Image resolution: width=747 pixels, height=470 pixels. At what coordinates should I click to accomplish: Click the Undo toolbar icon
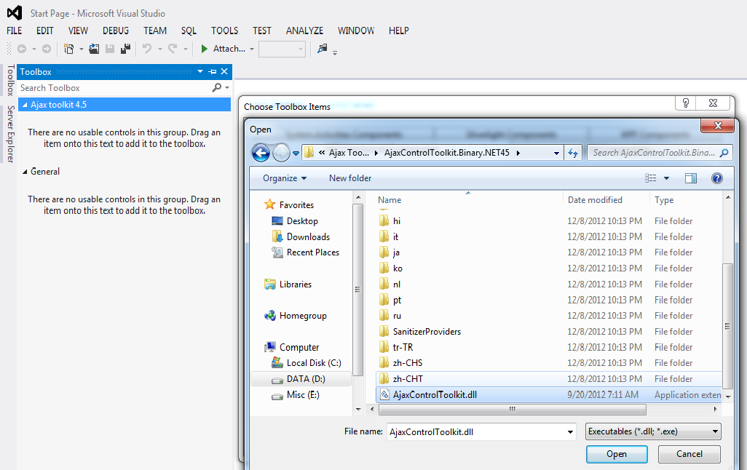pos(147,49)
